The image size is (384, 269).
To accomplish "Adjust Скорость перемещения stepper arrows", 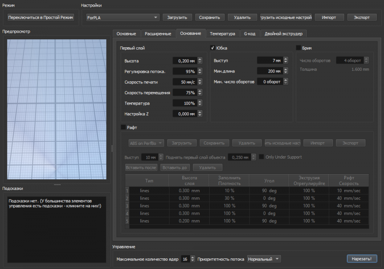I will point(200,93).
